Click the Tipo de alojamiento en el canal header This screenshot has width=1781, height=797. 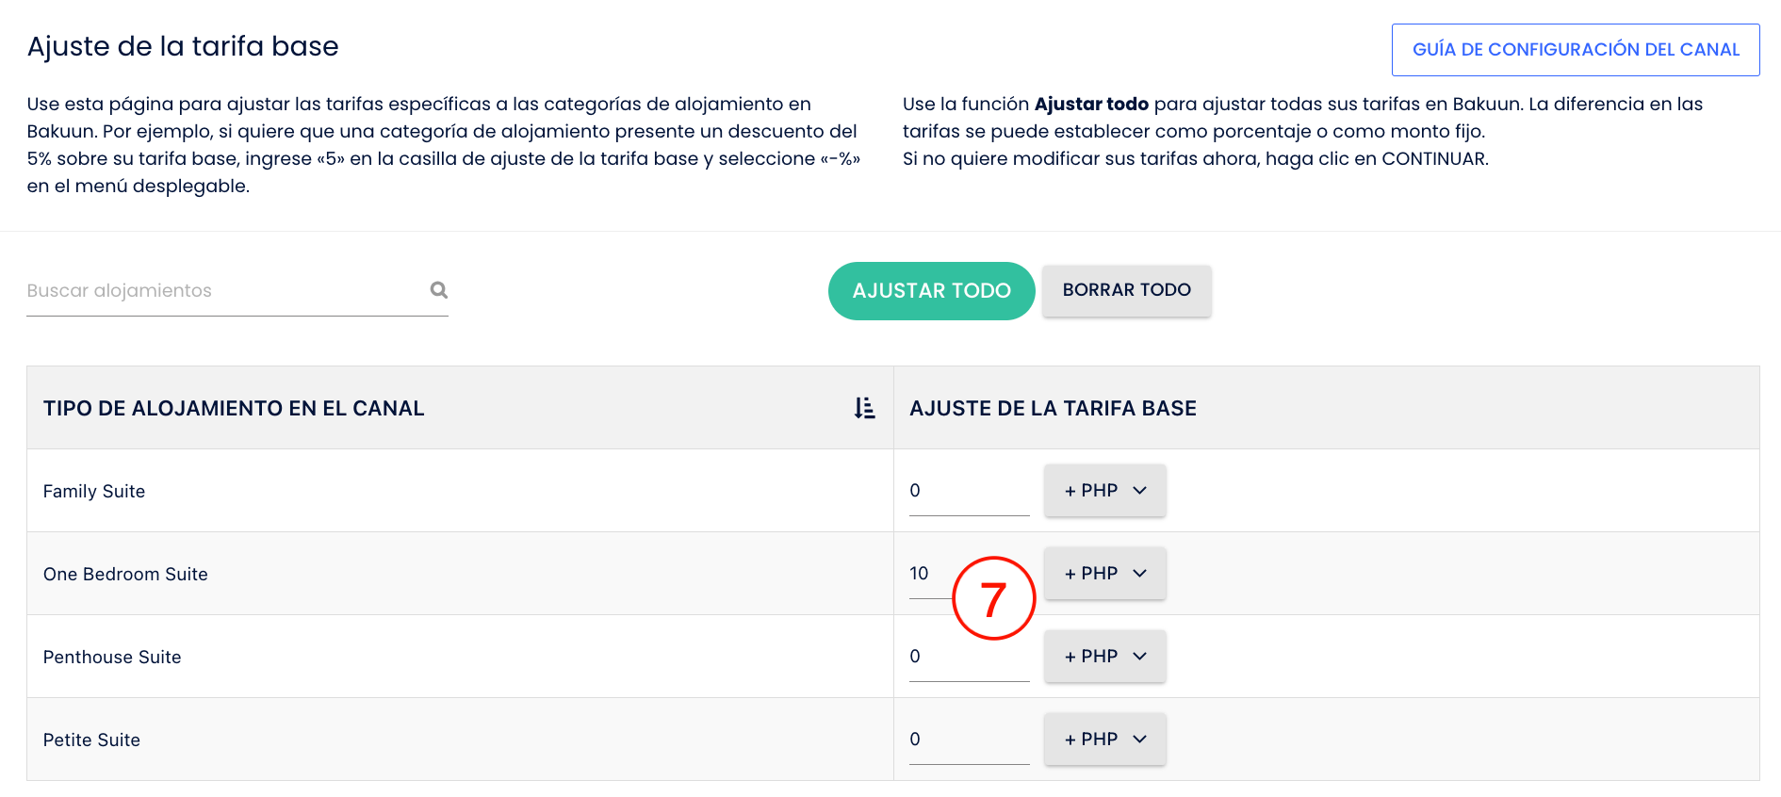click(234, 408)
